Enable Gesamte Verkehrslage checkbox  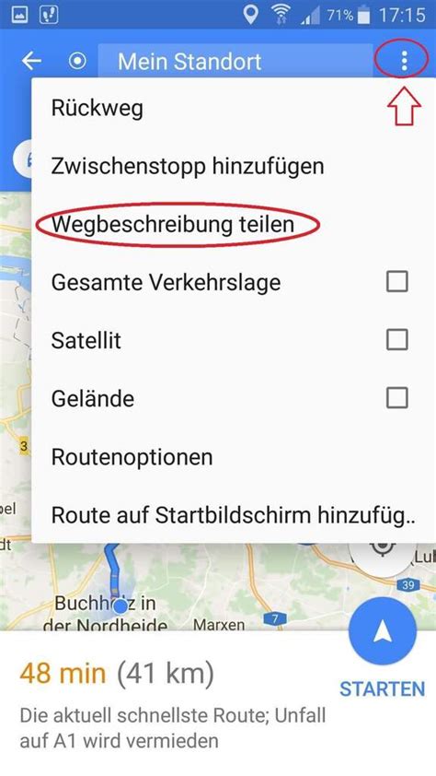[x=397, y=282]
